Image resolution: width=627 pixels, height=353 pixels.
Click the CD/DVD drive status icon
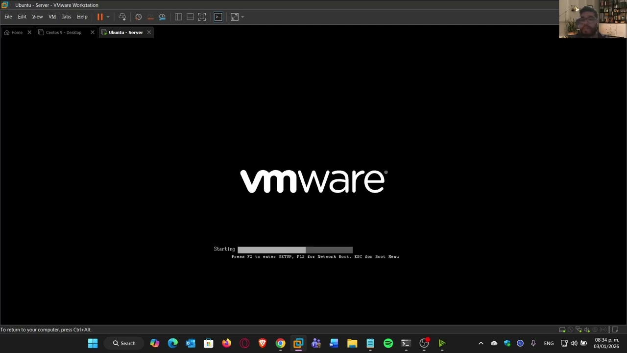pos(570,329)
